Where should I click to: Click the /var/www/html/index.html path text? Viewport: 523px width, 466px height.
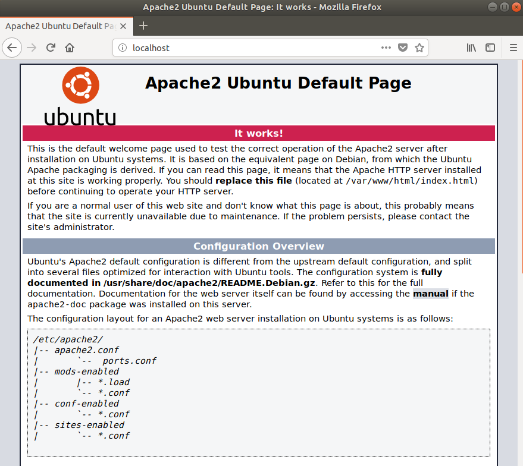(410, 181)
